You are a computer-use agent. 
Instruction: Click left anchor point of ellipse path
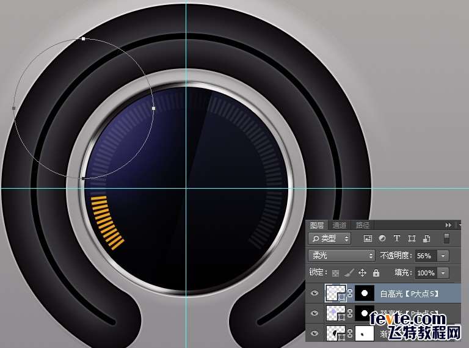coord(14,108)
